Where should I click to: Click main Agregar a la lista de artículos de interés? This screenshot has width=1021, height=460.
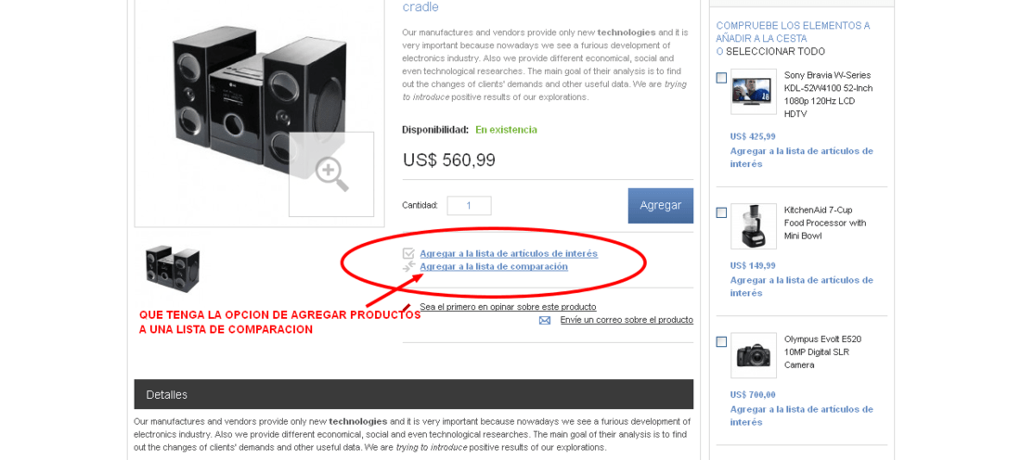509,254
